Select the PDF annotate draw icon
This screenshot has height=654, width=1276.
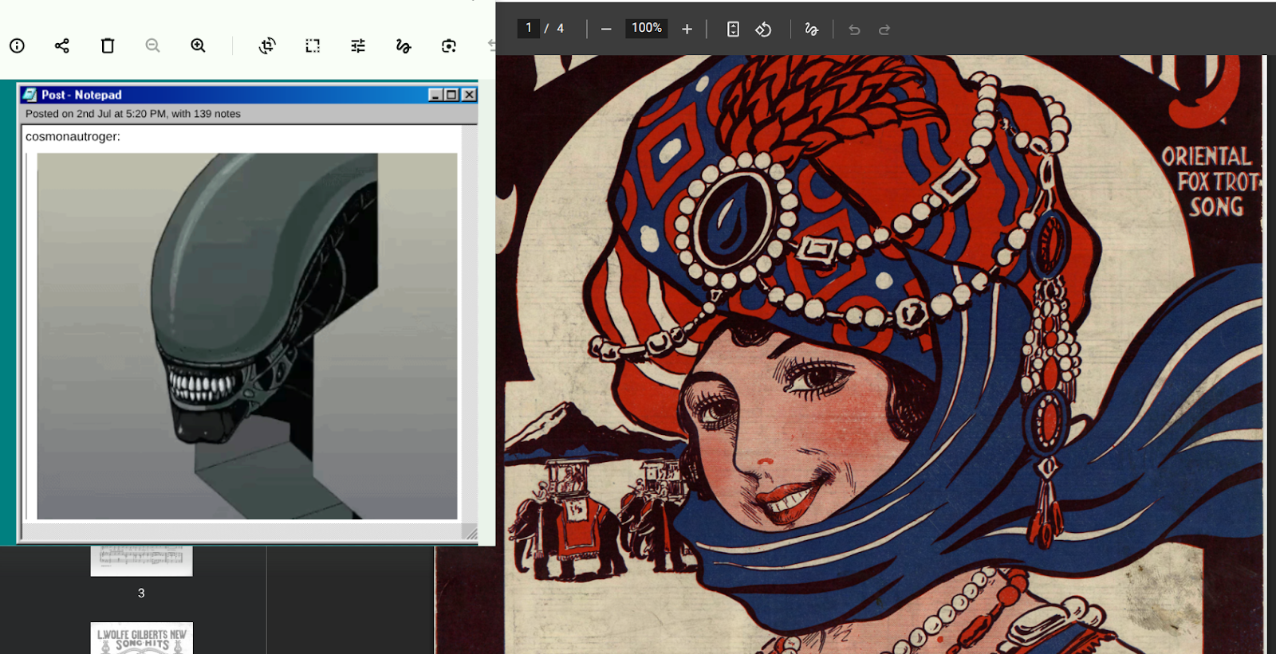click(811, 29)
